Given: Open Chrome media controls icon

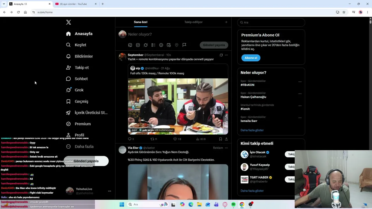Looking at the screenshot, I should 353,12.
